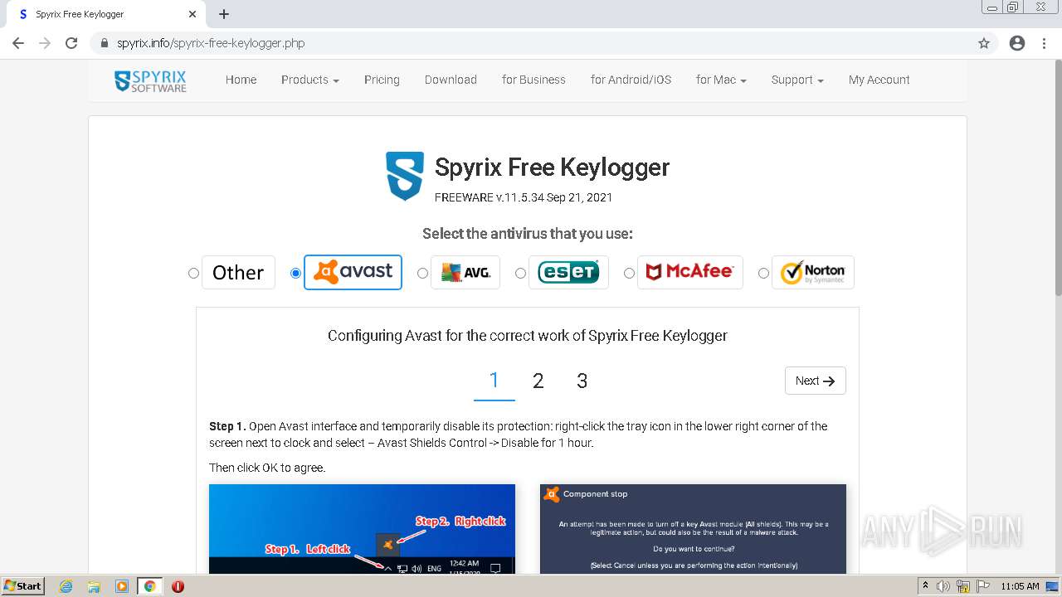Open a new browser tab
Screen dimensions: 1062x597
pos(224,14)
